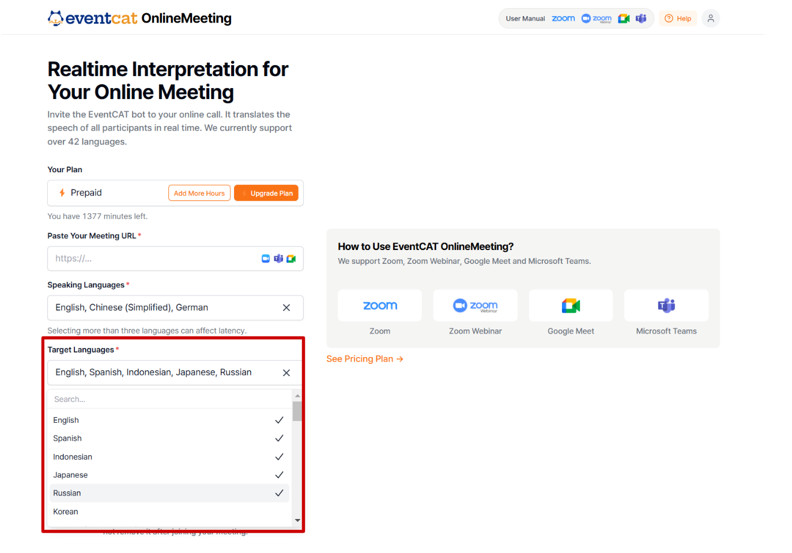Click the How to Use EventCAT OnlineMeeting heading
792x553 pixels.
tap(425, 247)
